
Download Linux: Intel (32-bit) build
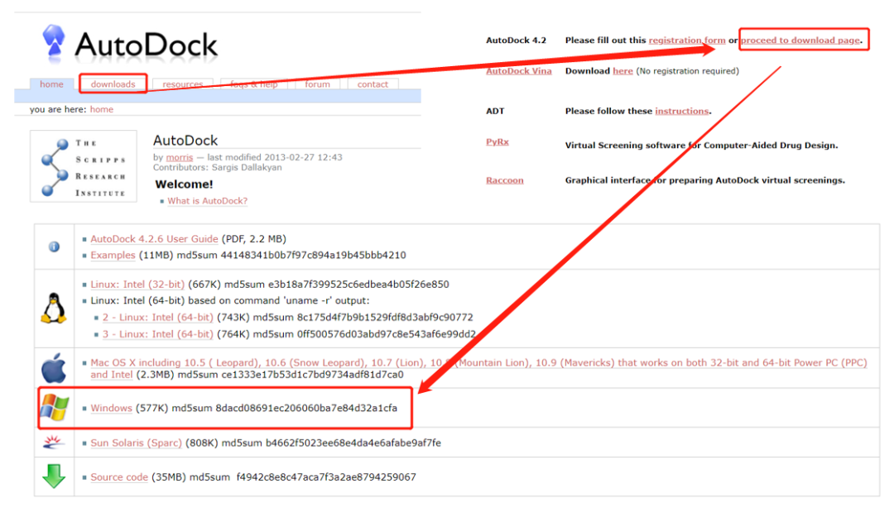(137, 284)
